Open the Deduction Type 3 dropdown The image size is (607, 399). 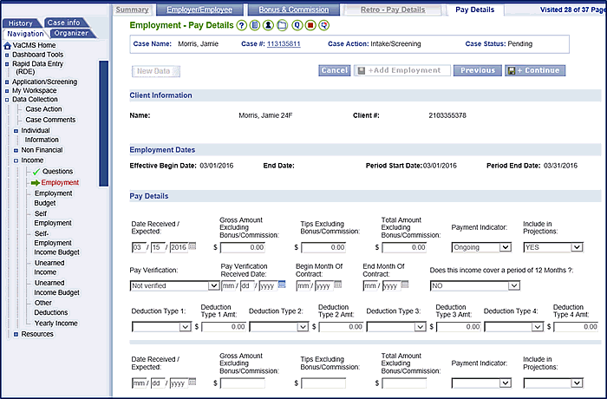[x=396, y=327]
